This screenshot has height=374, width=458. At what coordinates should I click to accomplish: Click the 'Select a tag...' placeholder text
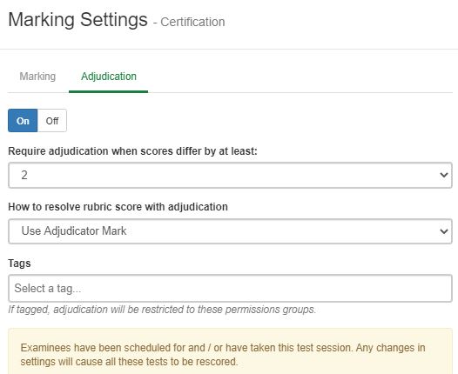(48, 288)
